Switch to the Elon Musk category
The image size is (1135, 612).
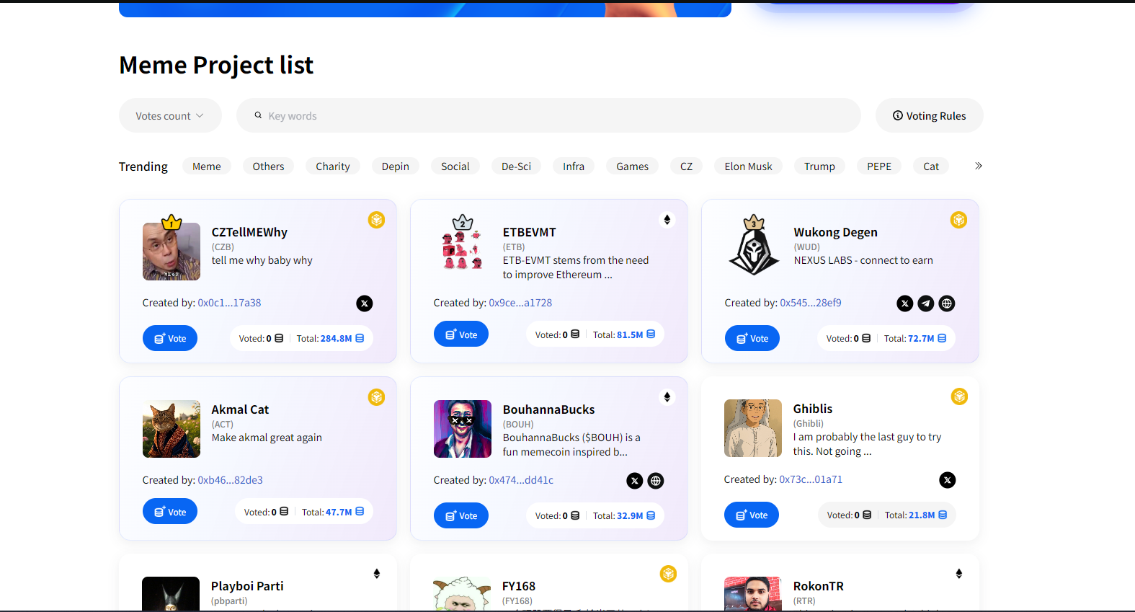tap(748, 167)
